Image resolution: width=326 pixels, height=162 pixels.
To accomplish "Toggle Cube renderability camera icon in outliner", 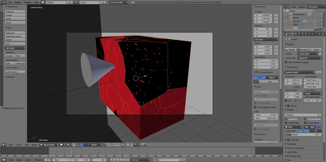I will point(321,24).
